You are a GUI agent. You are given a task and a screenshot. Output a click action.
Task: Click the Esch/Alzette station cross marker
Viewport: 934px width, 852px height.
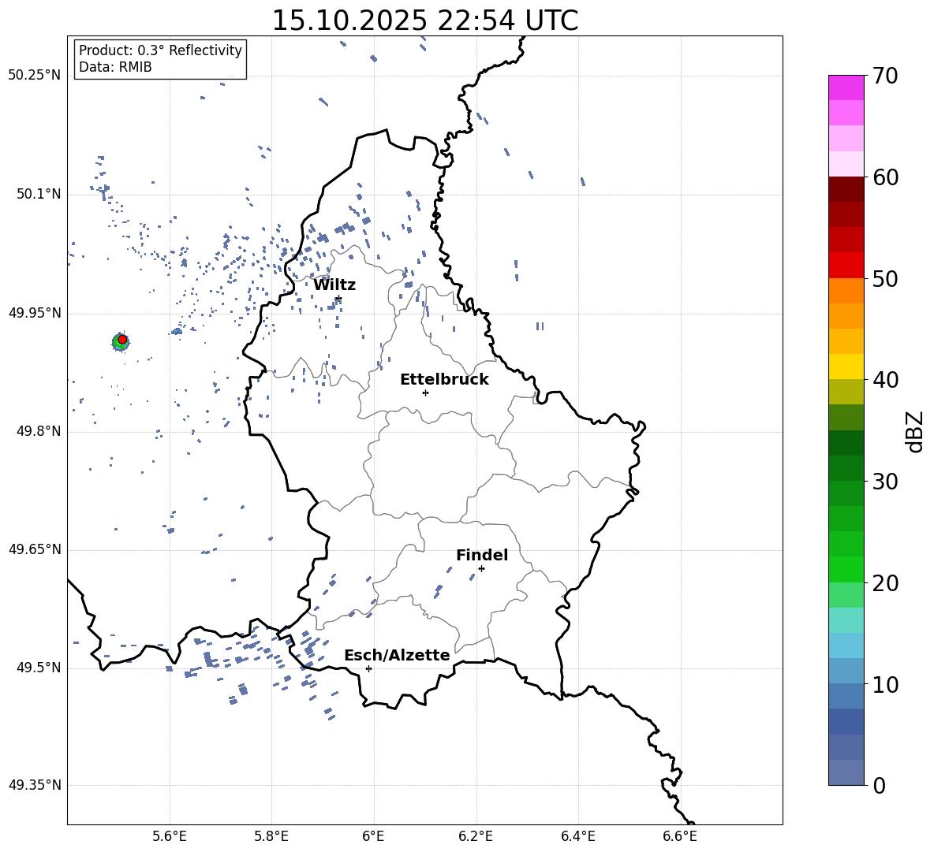coord(368,668)
